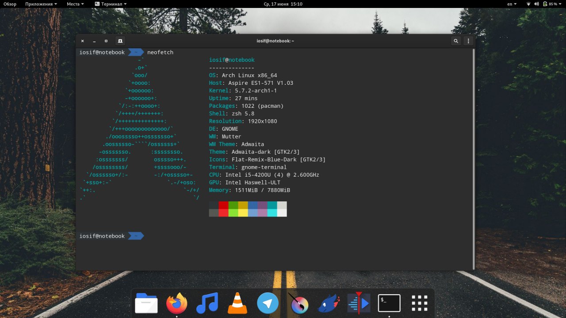Open the Приложения menu
566x318 pixels.
41,4
